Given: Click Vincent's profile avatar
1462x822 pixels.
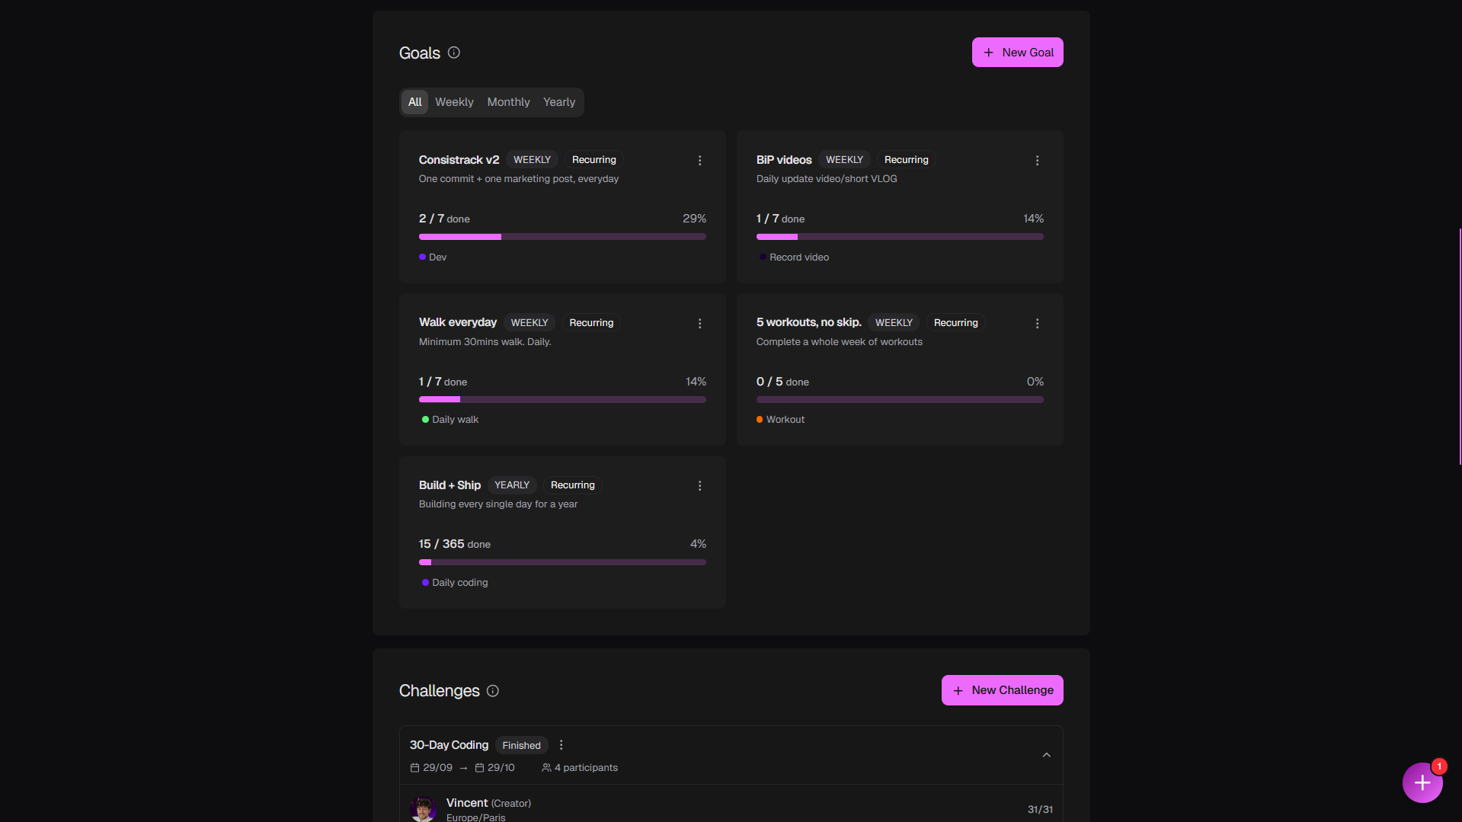Looking at the screenshot, I should (x=423, y=809).
